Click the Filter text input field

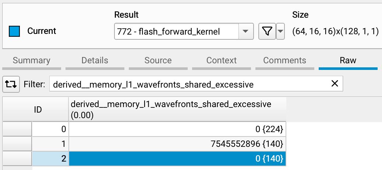(191, 84)
